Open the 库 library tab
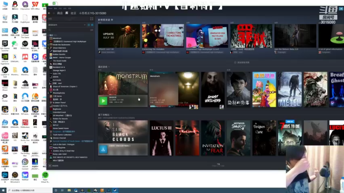The height and width of the screenshot is (193, 344). click(x=67, y=13)
